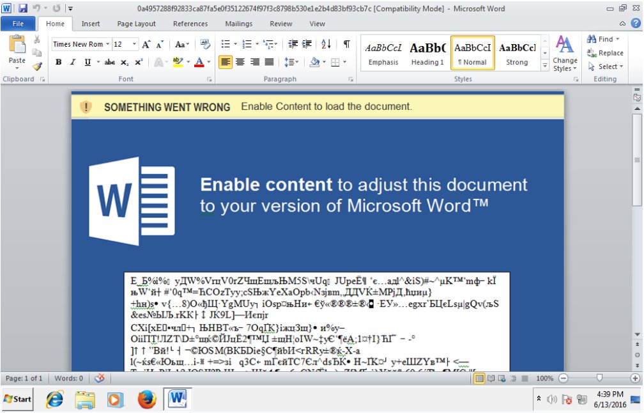Expand the numbering list dropdown
644x413 pixels.
(x=257, y=44)
